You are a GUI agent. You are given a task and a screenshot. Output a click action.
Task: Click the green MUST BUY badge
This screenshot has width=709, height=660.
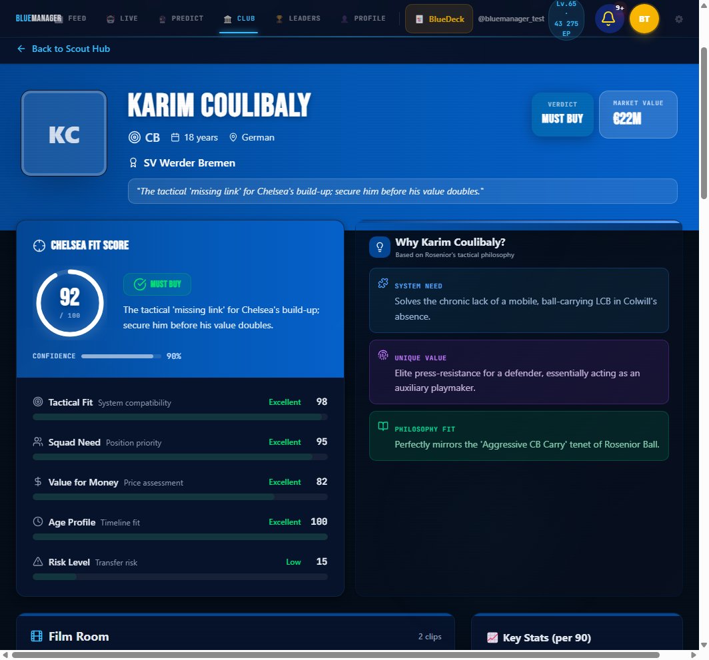[x=157, y=284]
